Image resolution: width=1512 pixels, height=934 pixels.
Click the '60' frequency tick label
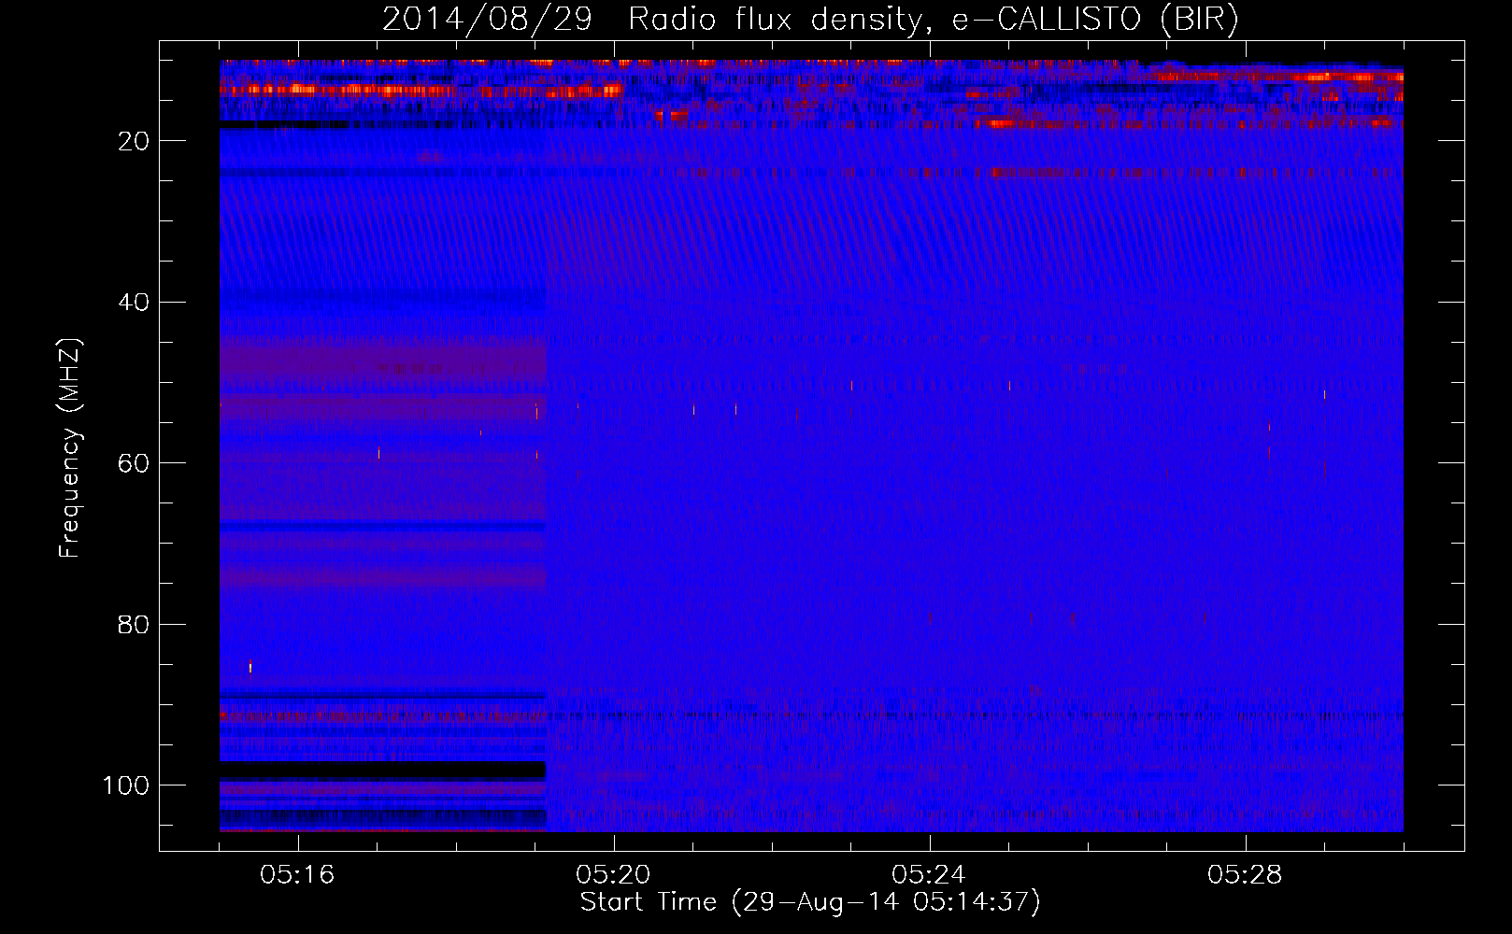135,463
